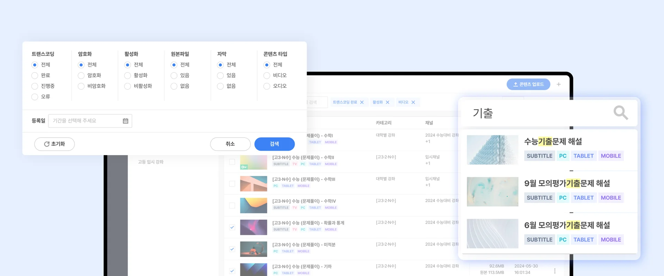Remove the 활성화 filter chip
Viewport: 664px width, 276px height.
pos(387,102)
